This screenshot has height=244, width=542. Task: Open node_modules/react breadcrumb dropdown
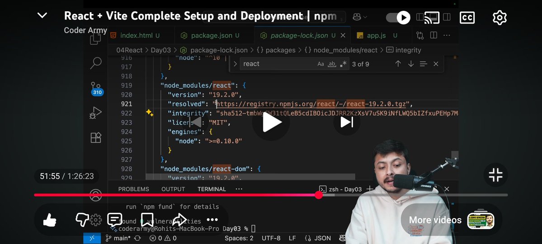(x=341, y=50)
